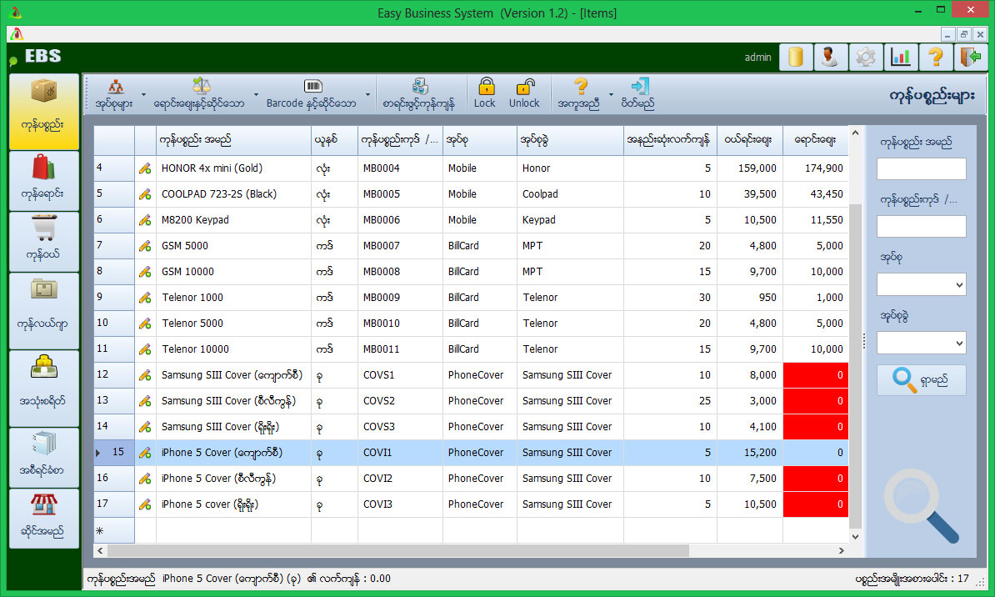Expand dropdown arrow next to selling price toolbar button
Screen dimensions: 995x597
256,94
